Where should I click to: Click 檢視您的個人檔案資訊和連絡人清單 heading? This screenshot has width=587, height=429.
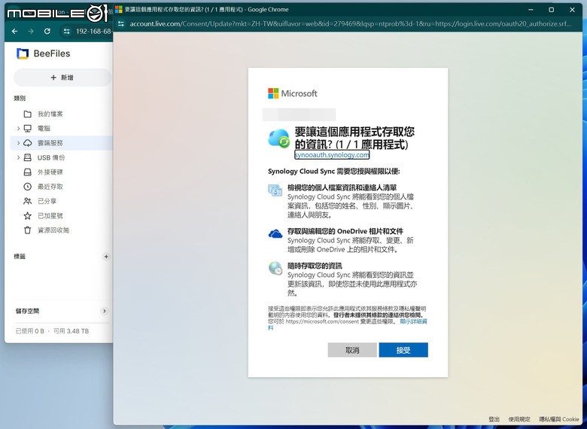tap(342, 187)
